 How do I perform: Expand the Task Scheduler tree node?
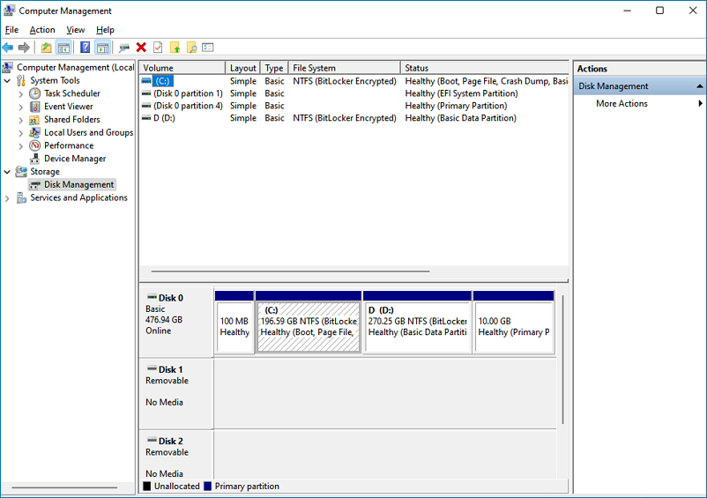(21, 94)
